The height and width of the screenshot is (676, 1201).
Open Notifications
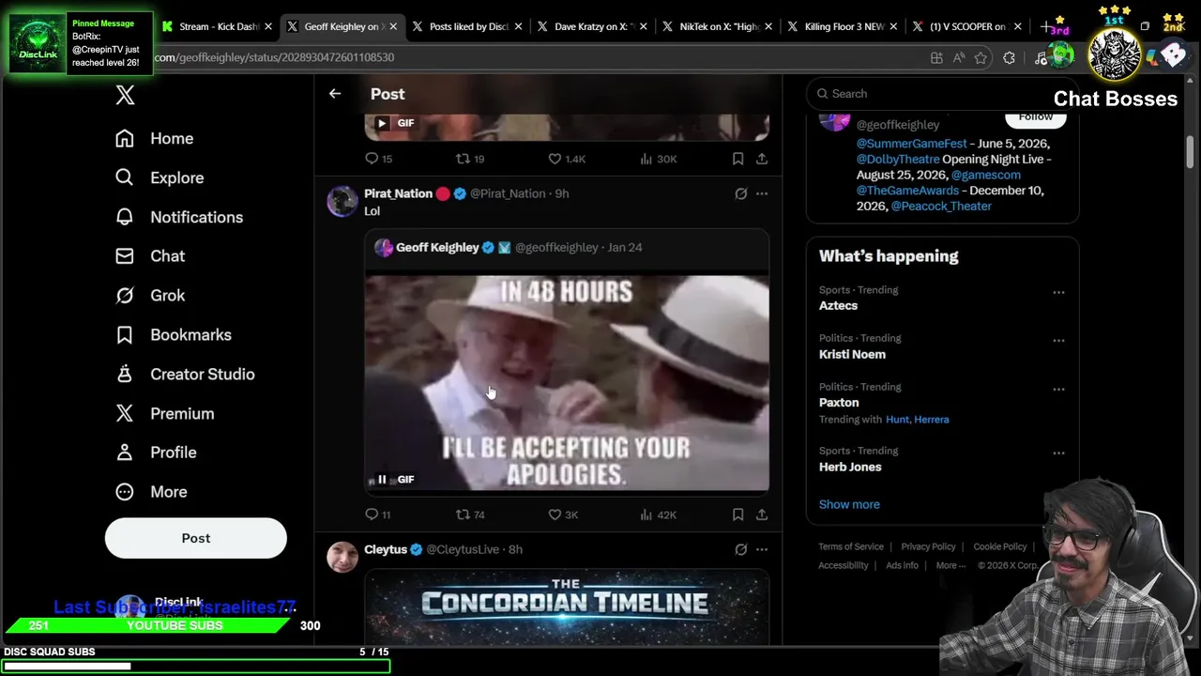(178, 217)
